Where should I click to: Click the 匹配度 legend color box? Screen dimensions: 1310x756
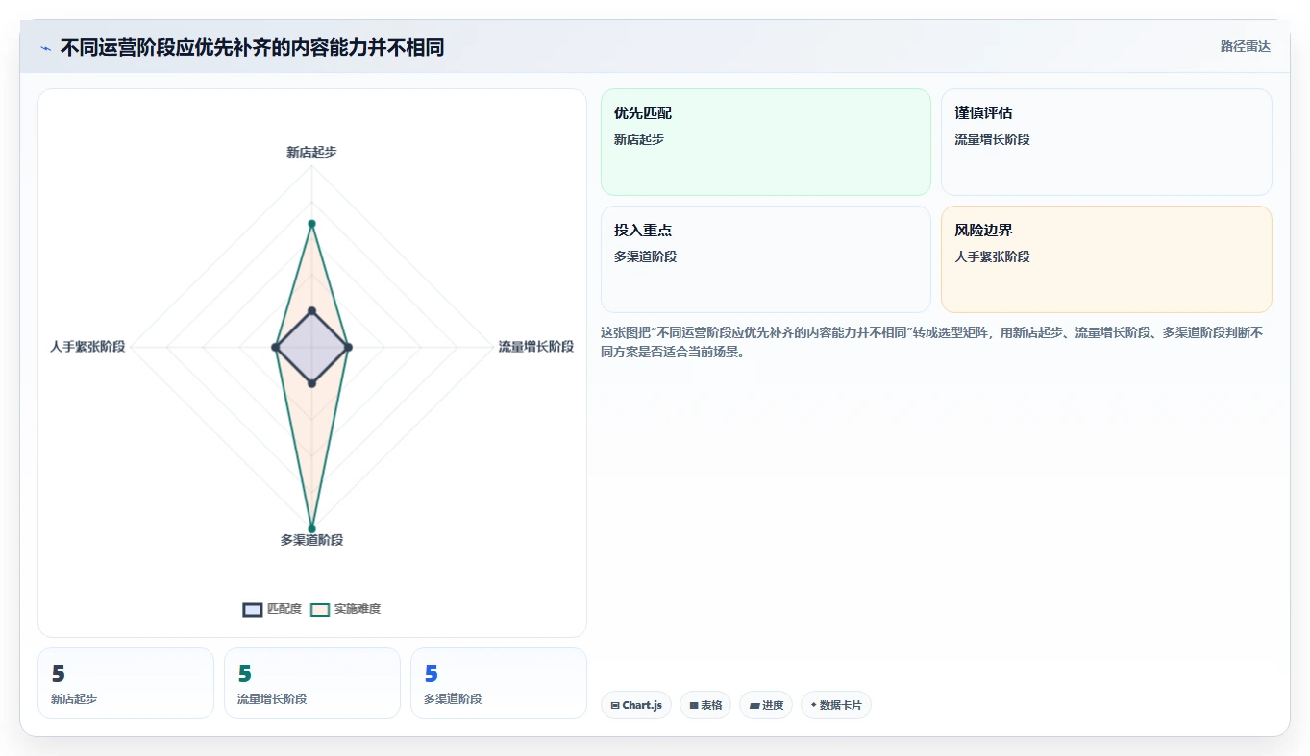pos(253,610)
